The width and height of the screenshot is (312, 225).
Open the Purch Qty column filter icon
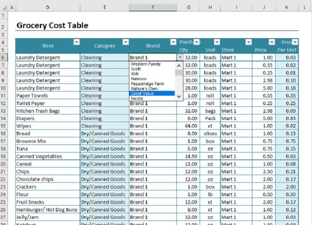tap(197, 42)
